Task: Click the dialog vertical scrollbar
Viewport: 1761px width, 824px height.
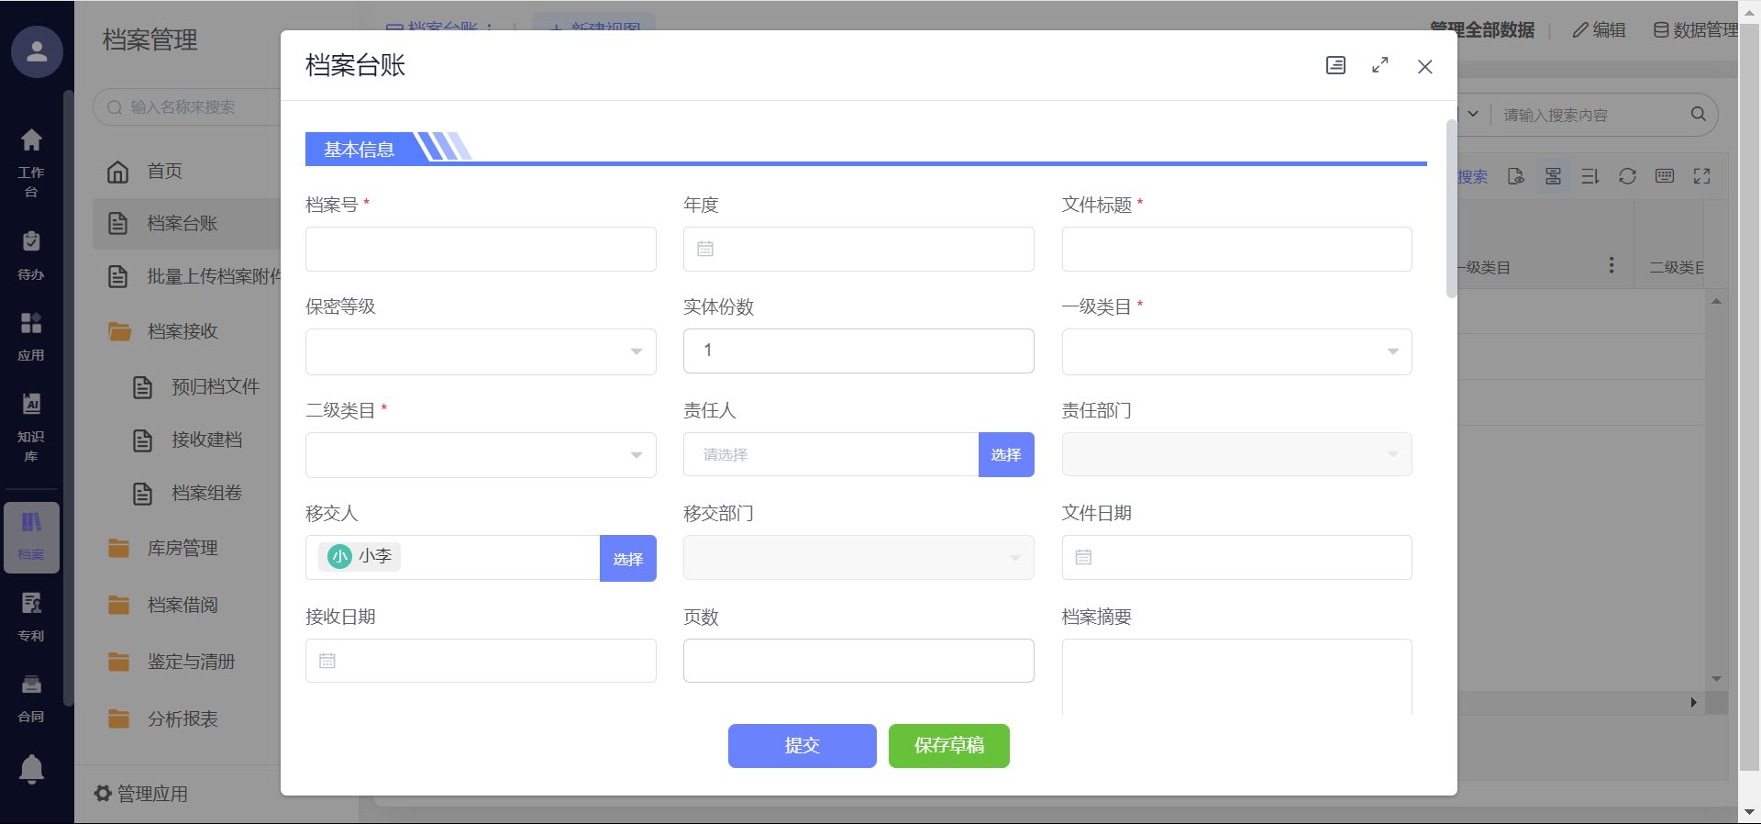Action: (1451, 209)
